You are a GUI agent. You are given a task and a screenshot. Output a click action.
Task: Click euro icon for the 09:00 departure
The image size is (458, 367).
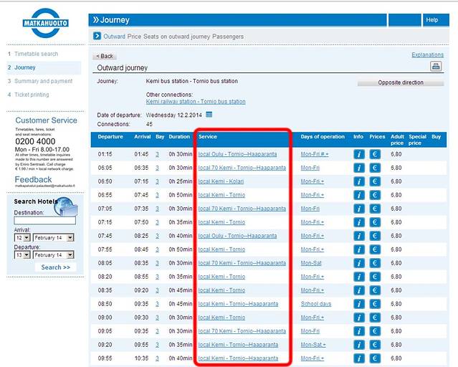[x=375, y=318]
